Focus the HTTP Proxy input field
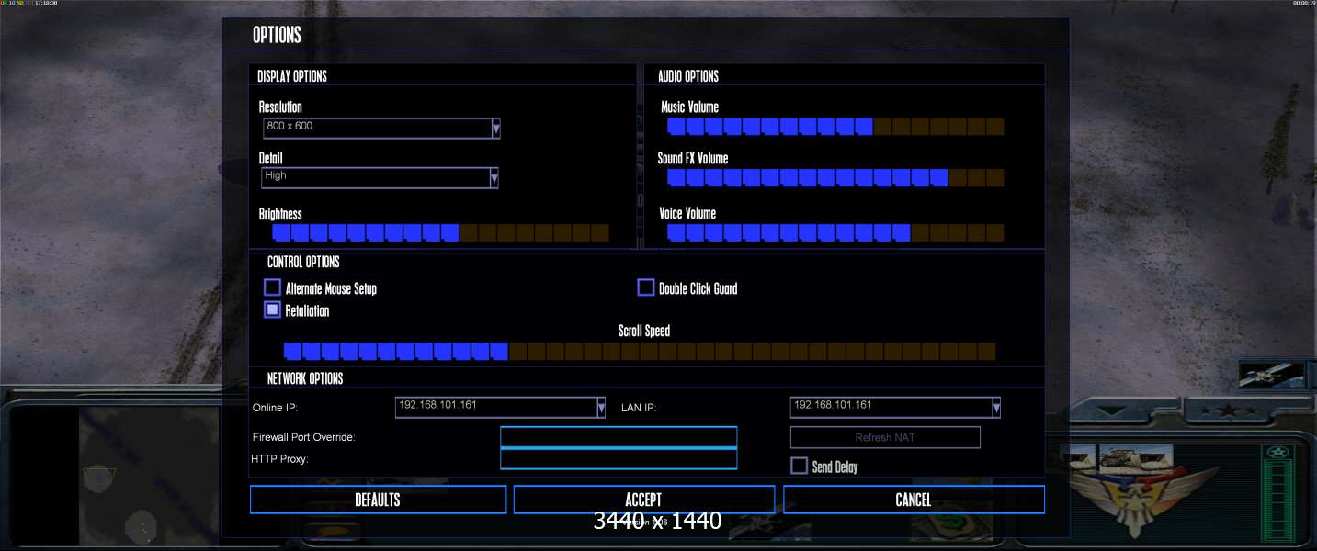1317x551 pixels. (619, 459)
